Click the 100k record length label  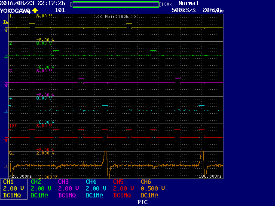(x=167, y=4)
